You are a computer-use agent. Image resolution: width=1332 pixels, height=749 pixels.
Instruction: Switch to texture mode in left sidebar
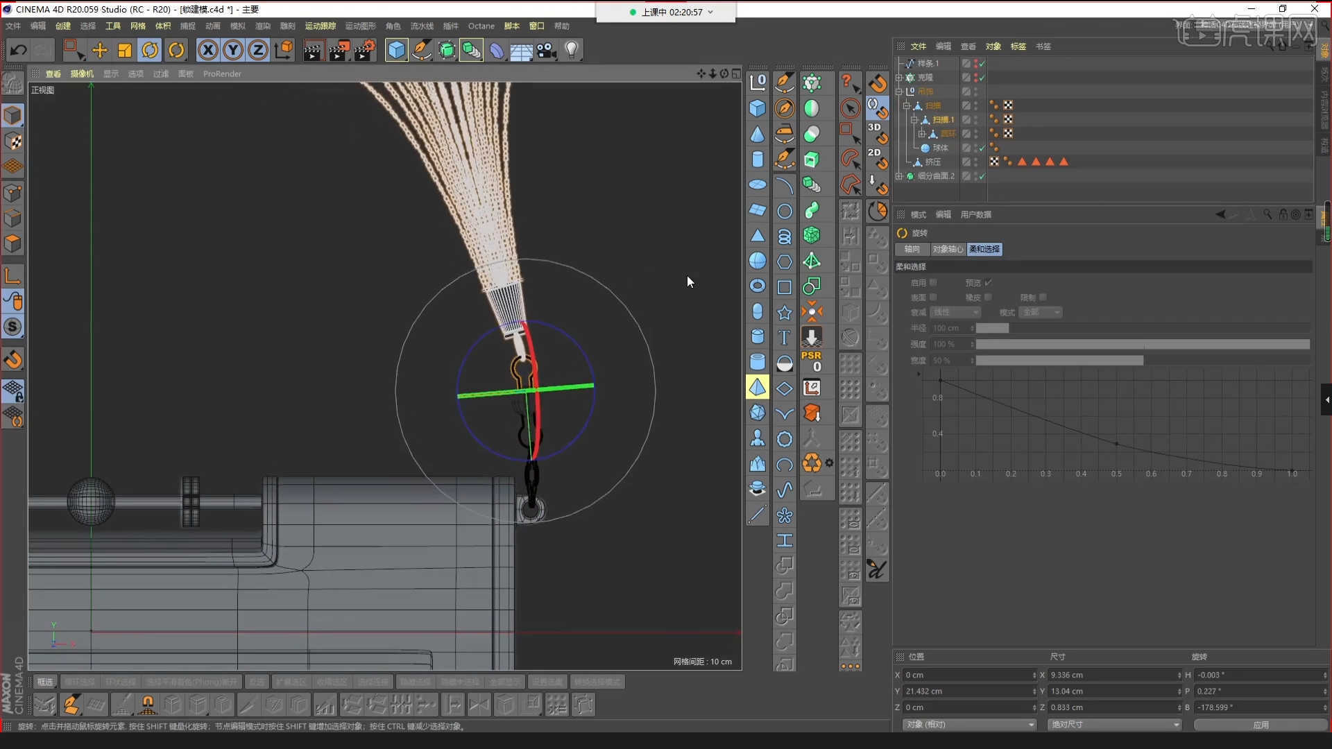click(x=12, y=141)
